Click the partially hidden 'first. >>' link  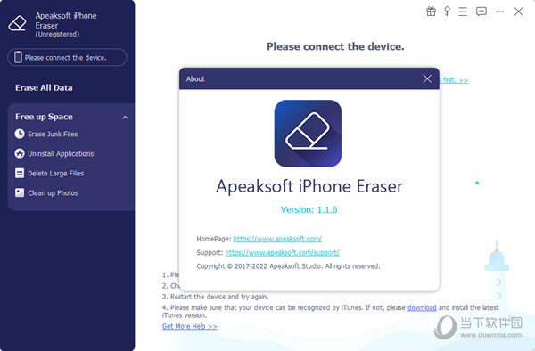click(454, 80)
